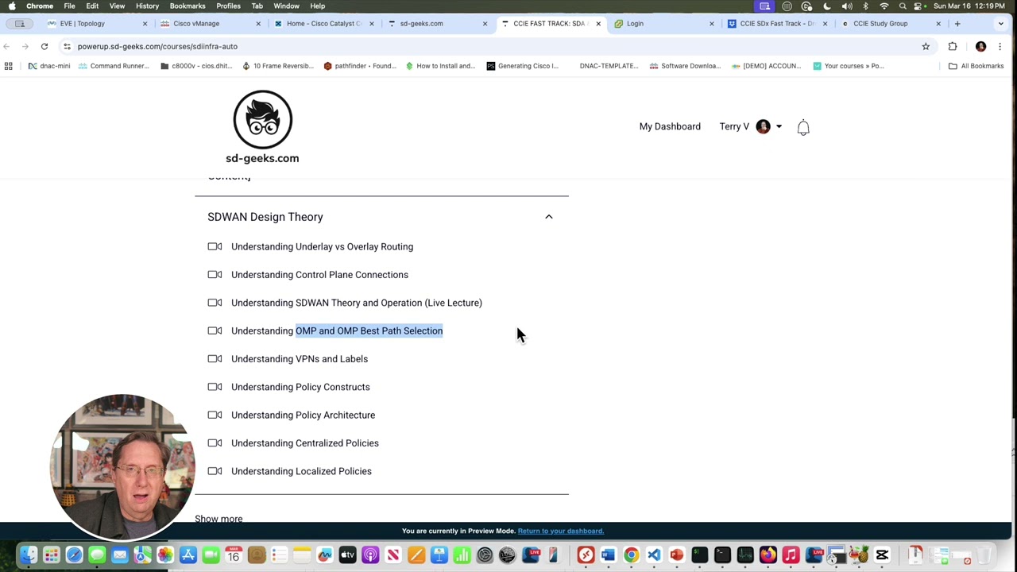
Task: Close the sd-geeks.com tab
Action: click(485, 24)
